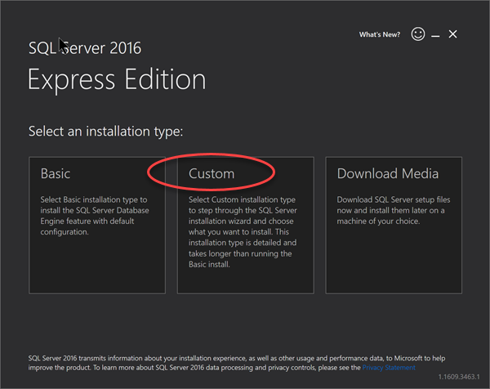Minimize the SQL Server installer window
Screen dimensions: 490x389
[x=435, y=34]
